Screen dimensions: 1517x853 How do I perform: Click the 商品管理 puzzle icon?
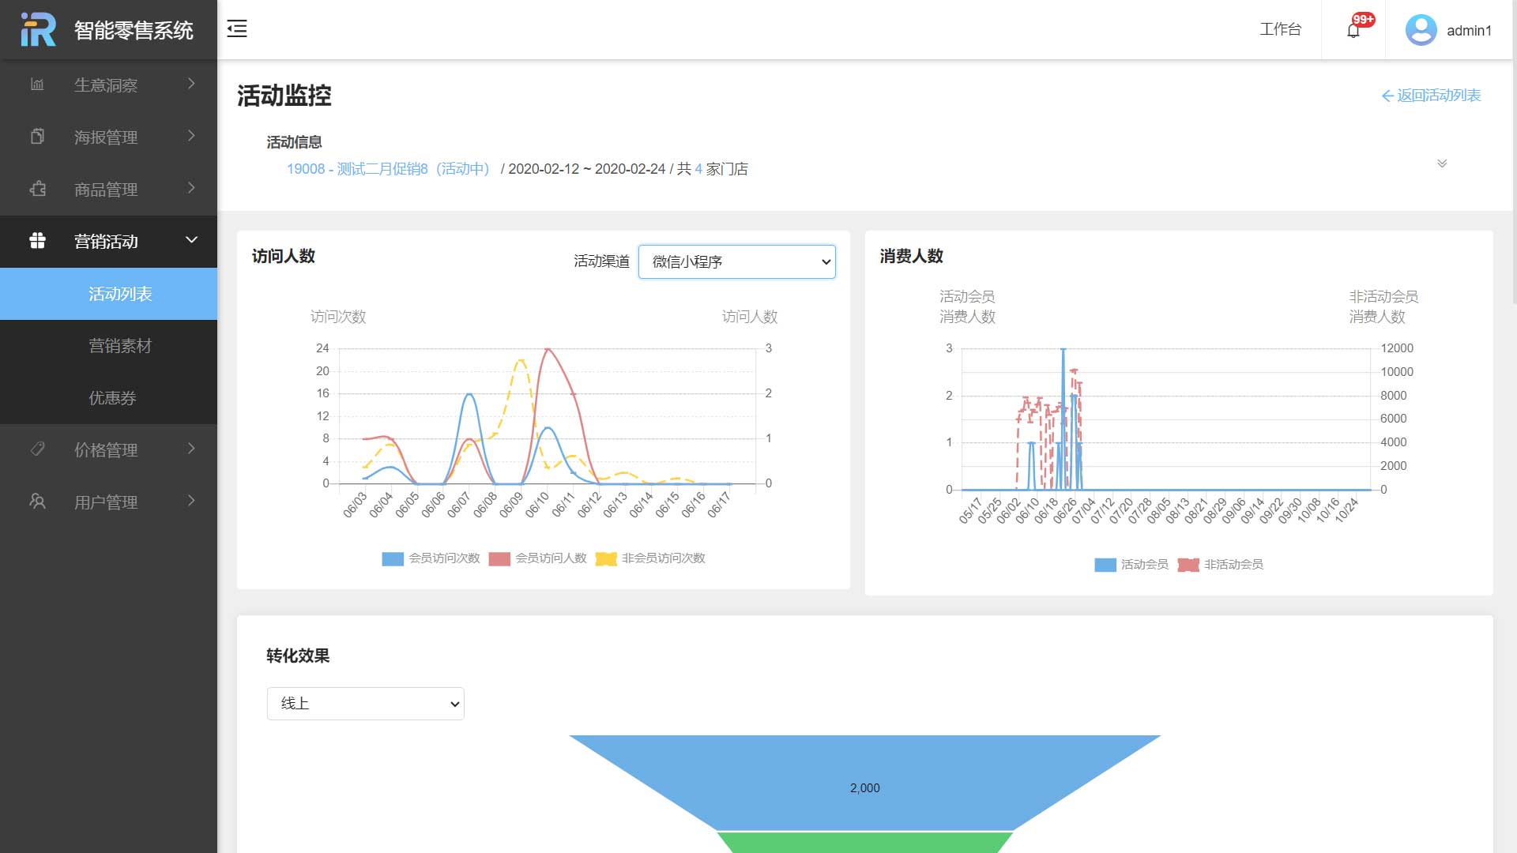[37, 189]
